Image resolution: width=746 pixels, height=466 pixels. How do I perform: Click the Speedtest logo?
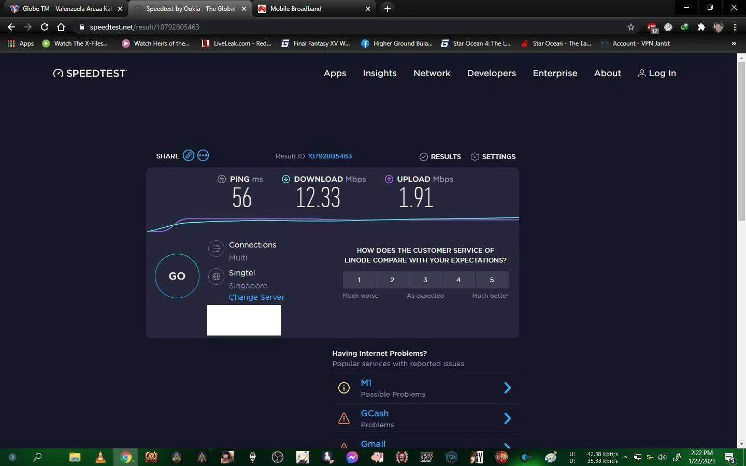[90, 74]
